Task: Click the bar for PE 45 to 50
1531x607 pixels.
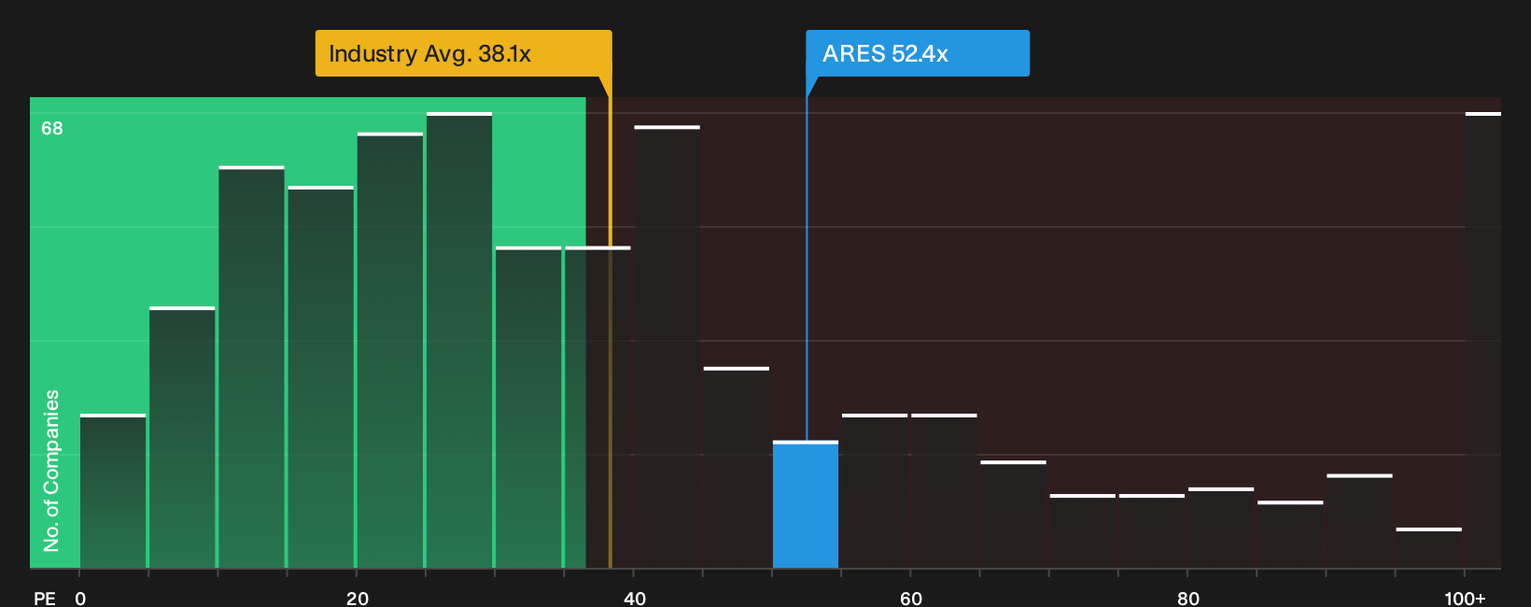Action: (737, 467)
